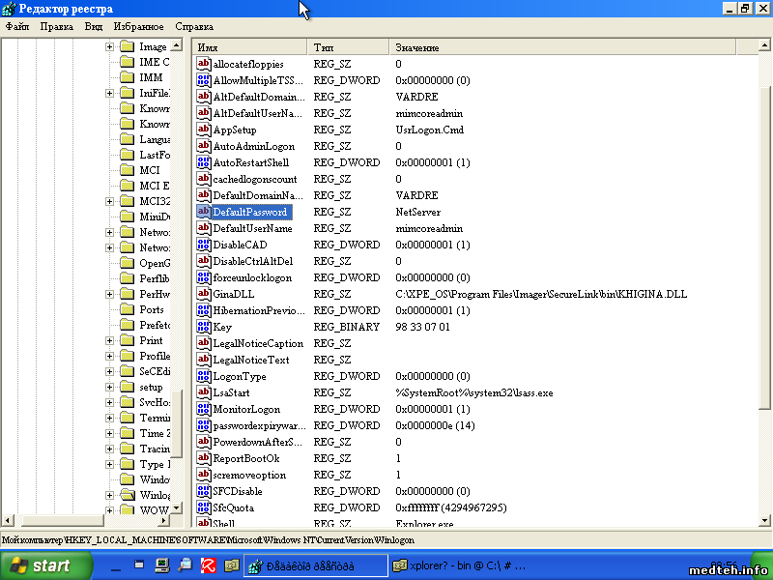This screenshot has height=580, width=773.
Task: Select the DefaultUserName registry value
Action: (252, 228)
